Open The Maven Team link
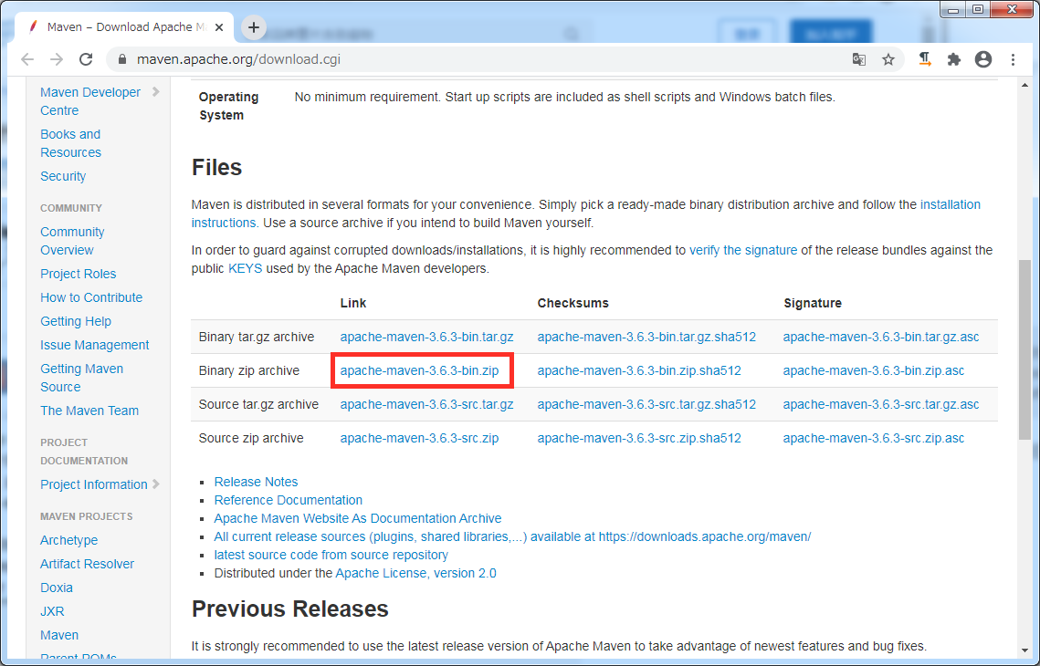Viewport: 1040px width, 666px height. (89, 411)
